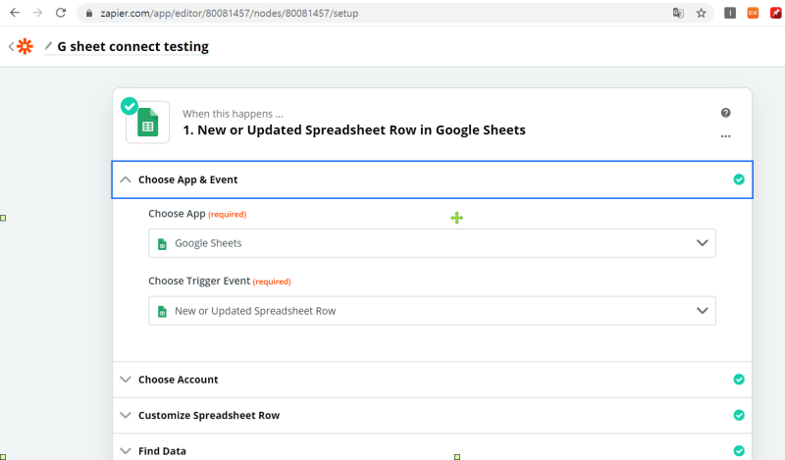The image size is (785, 460).
Task: Open the help question mark icon
Action: pyautogui.click(x=725, y=113)
